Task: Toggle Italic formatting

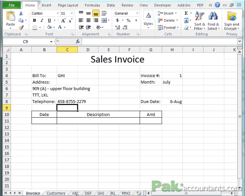Action: [x=42, y=20]
